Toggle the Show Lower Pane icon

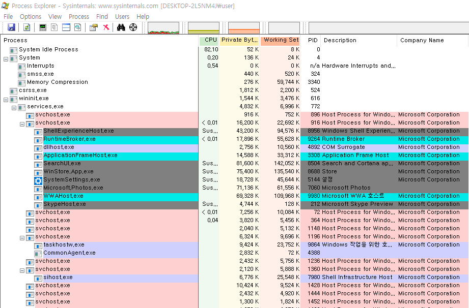[66, 27]
